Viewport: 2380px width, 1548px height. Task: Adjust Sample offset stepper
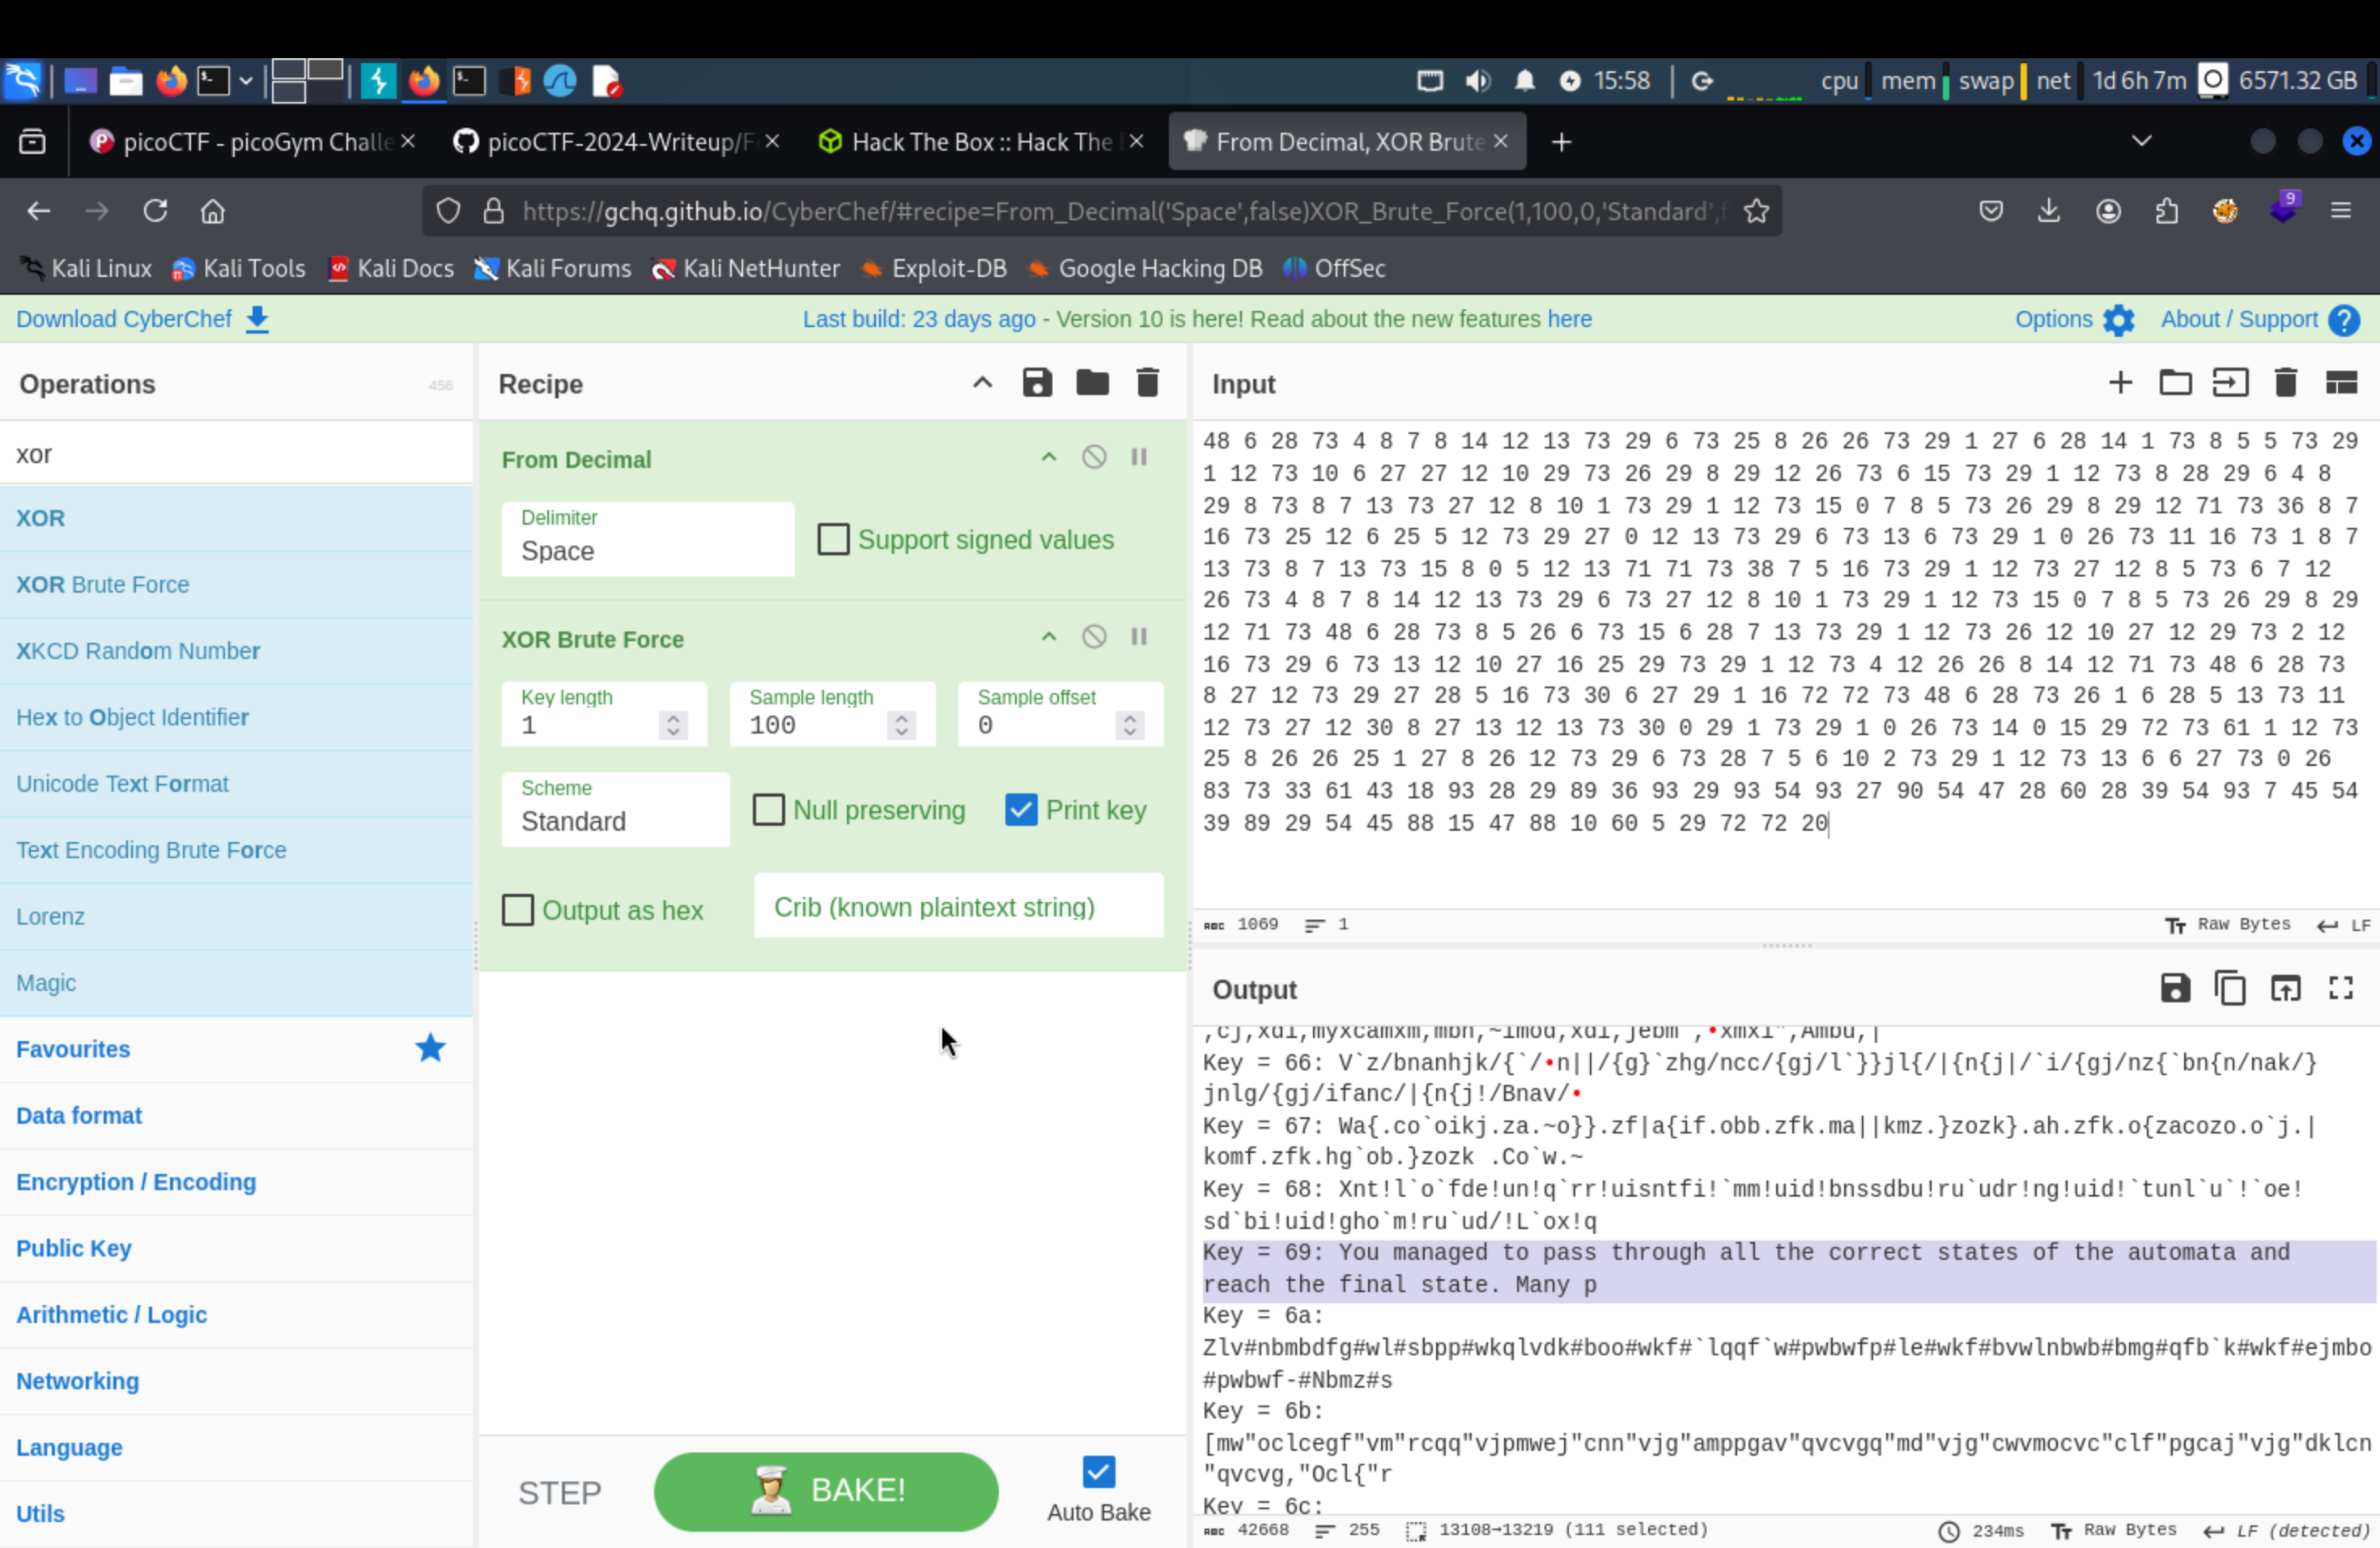click(x=1129, y=725)
